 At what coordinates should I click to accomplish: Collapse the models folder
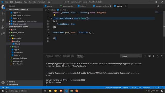point(10,41)
